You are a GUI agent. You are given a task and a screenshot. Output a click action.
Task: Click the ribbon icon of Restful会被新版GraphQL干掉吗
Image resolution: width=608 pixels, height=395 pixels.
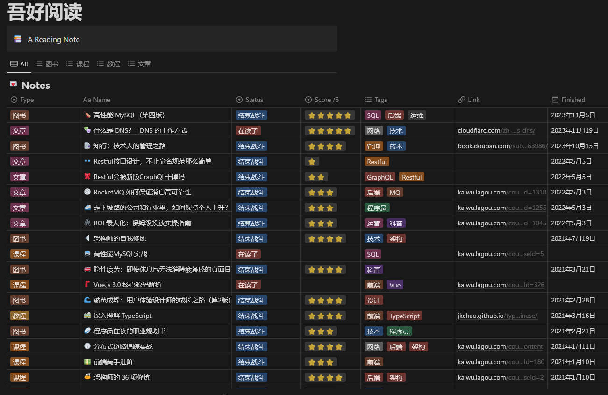tap(87, 177)
